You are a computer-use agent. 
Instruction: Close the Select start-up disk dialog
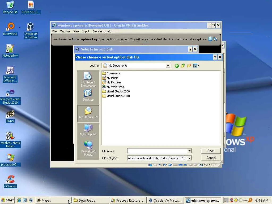[x=195, y=49]
